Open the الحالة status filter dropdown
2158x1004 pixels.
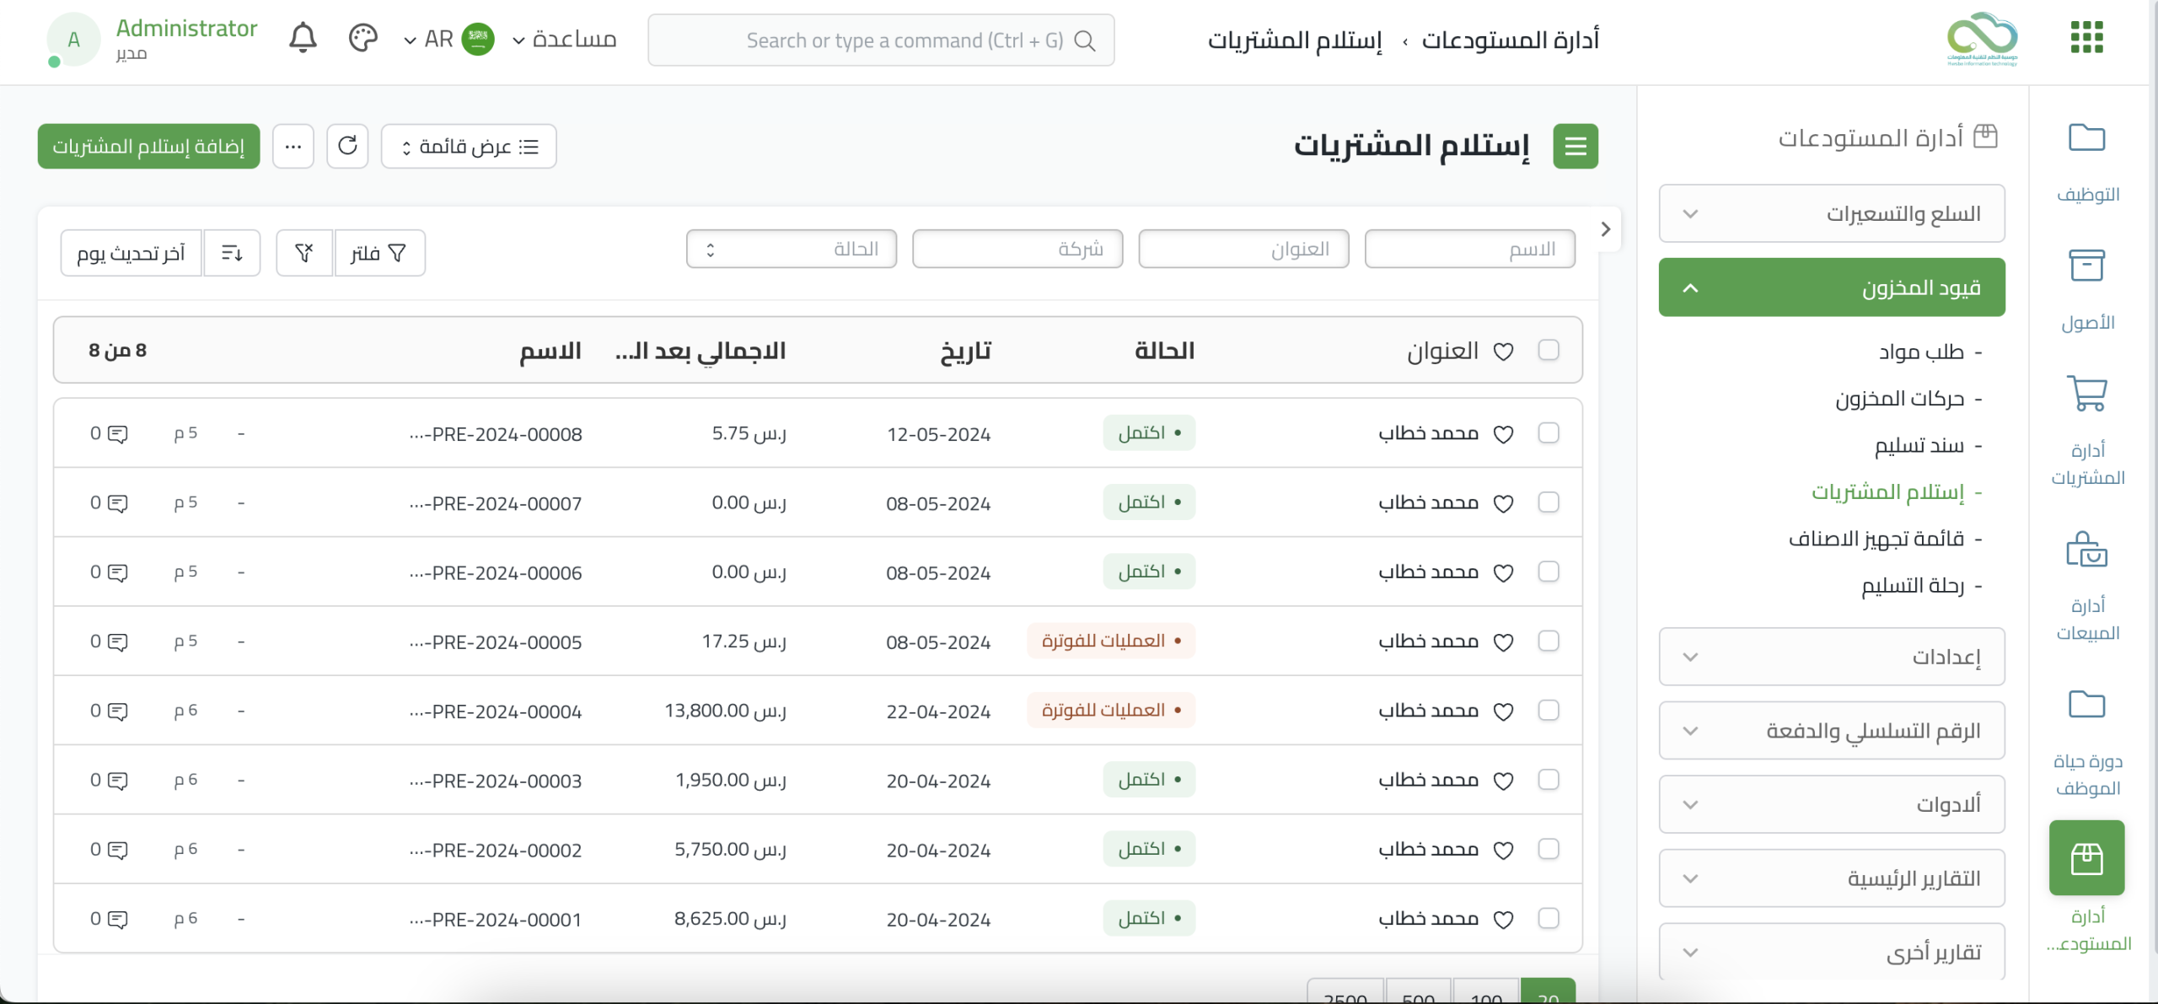[x=791, y=250]
